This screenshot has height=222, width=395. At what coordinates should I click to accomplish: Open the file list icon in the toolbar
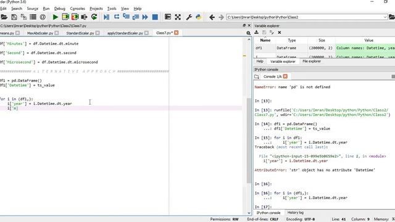point(33,17)
